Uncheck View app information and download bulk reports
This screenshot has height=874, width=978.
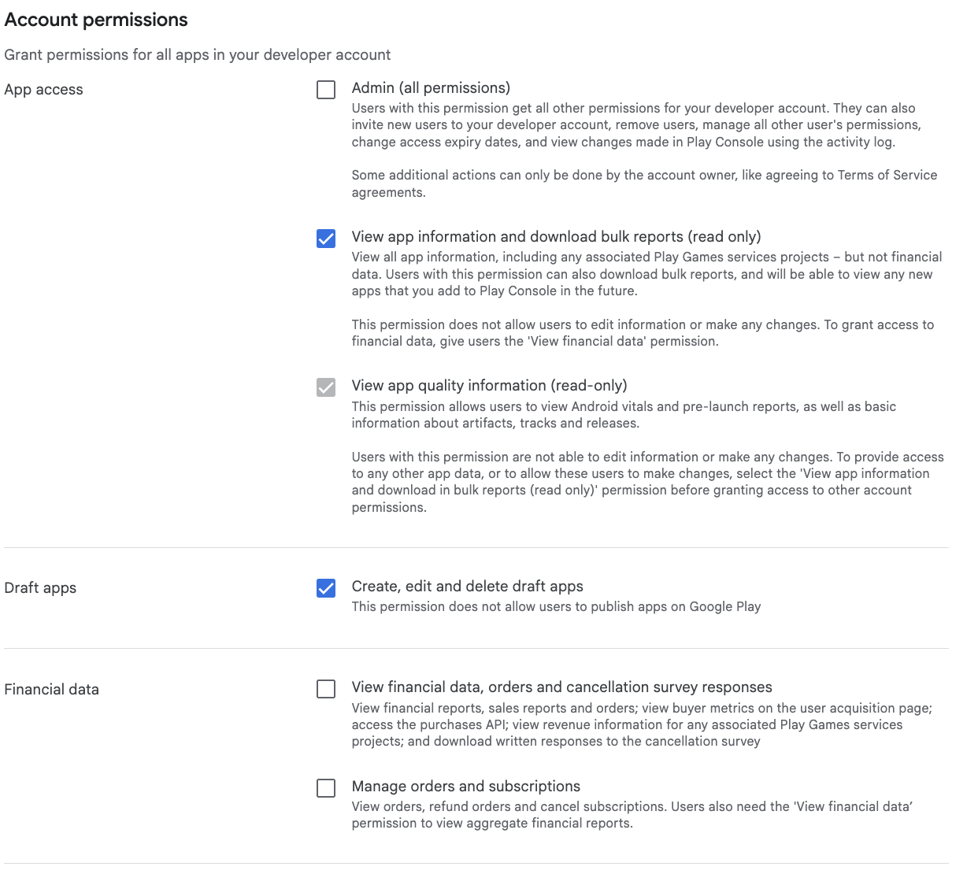(325, 239)
